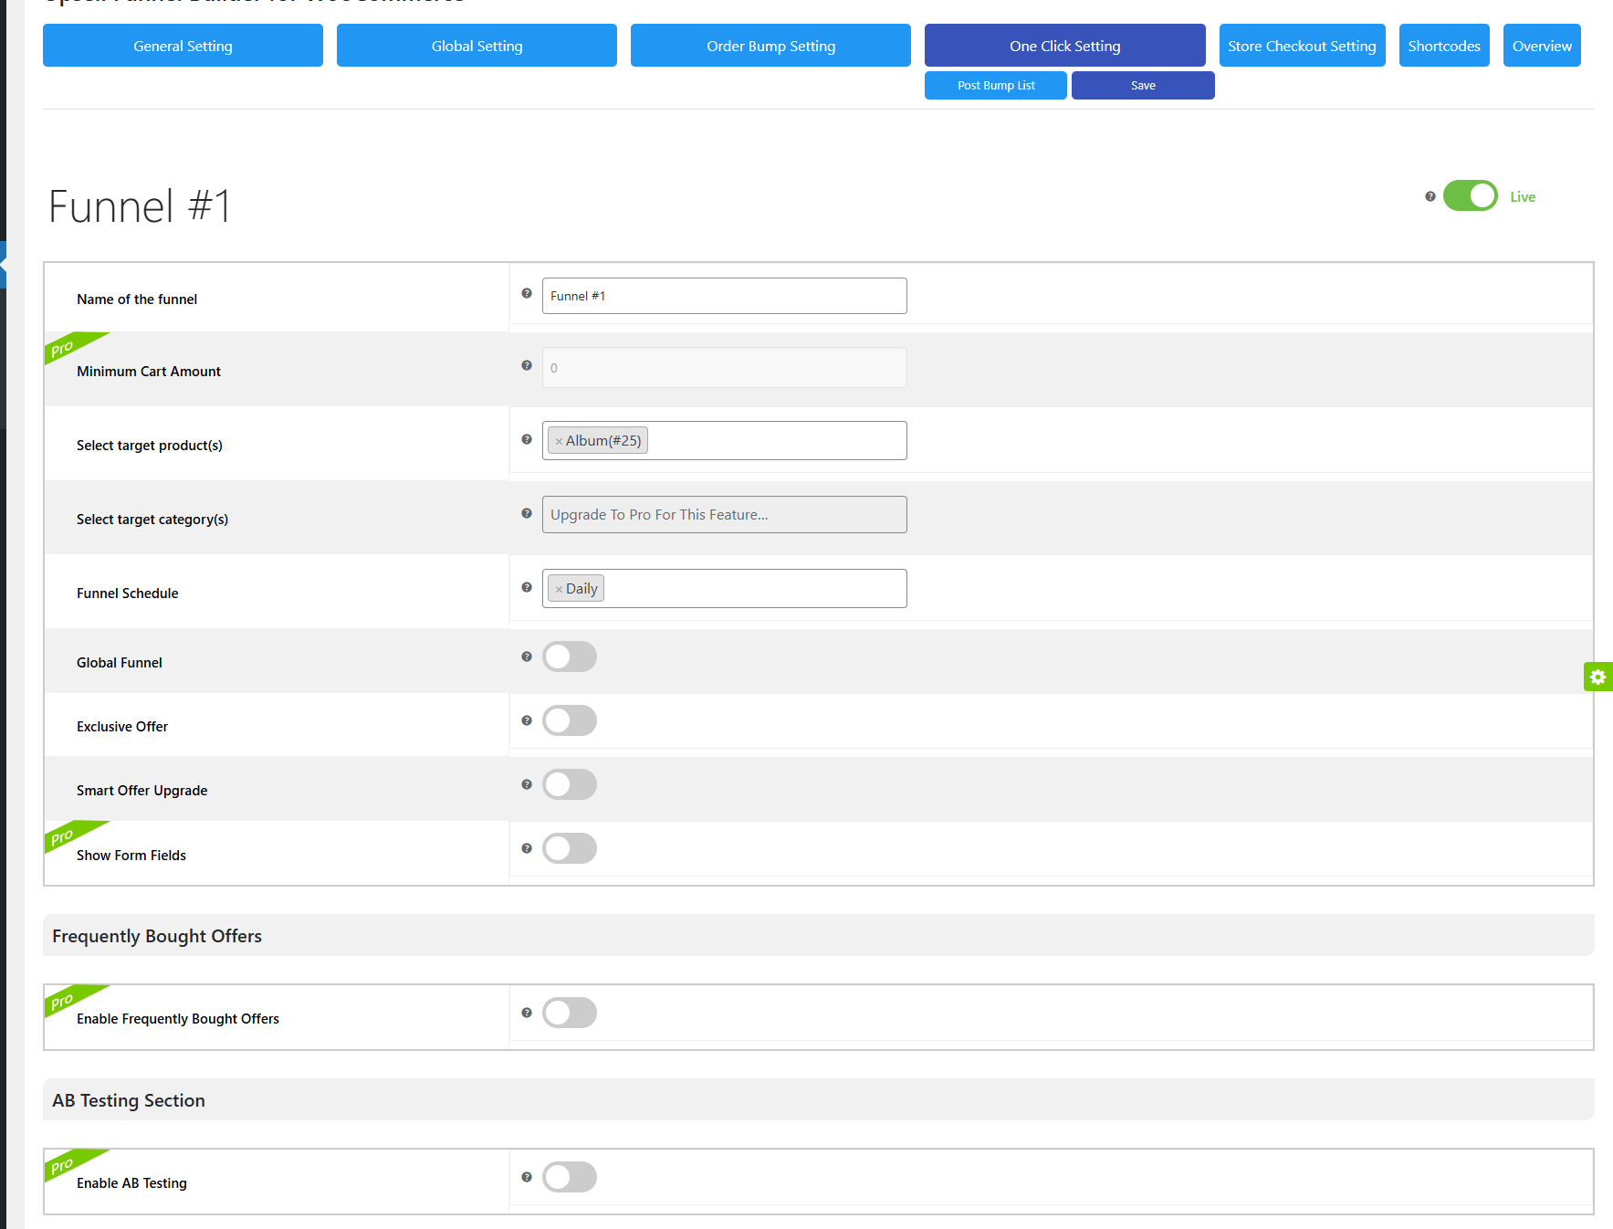Toggle the Enable AB Testing switch
The width and height of the screenshot is (1613, 1229).
[570, 1177]
